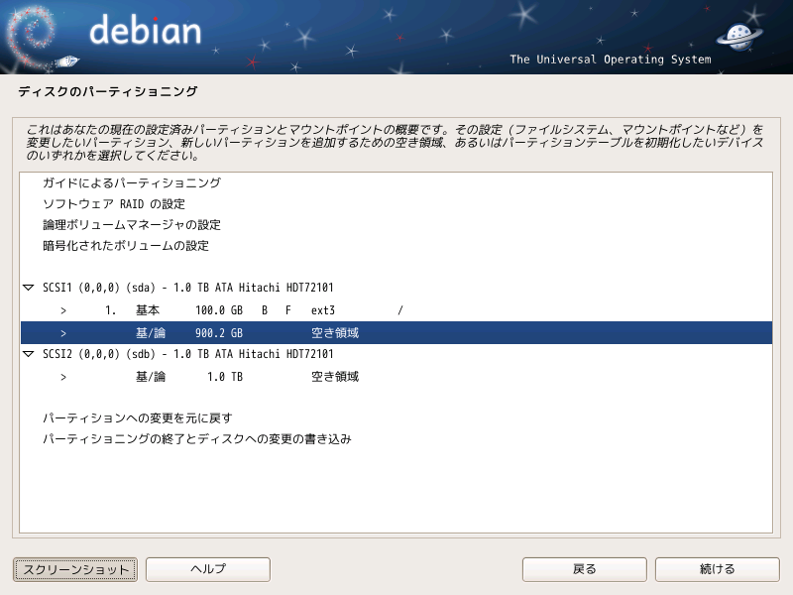Click the arrow beside the 100.0 GB ext3 partition
This screenshot has height=595, width=793.
[63, 310]
